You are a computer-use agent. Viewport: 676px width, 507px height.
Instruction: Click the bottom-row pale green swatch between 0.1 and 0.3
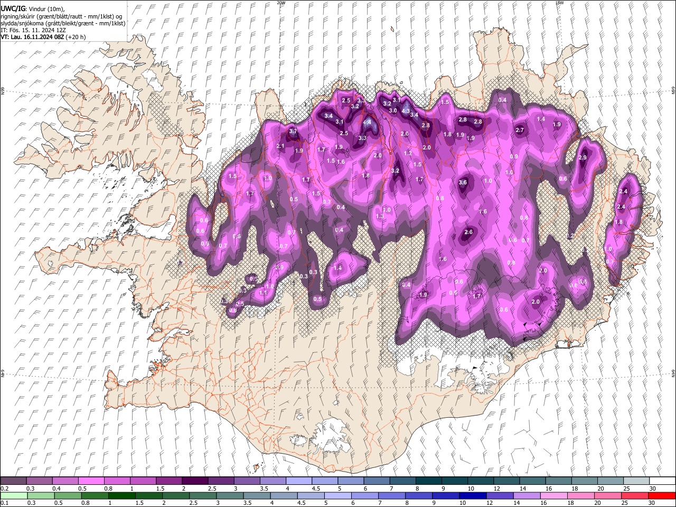coord(13,495)
